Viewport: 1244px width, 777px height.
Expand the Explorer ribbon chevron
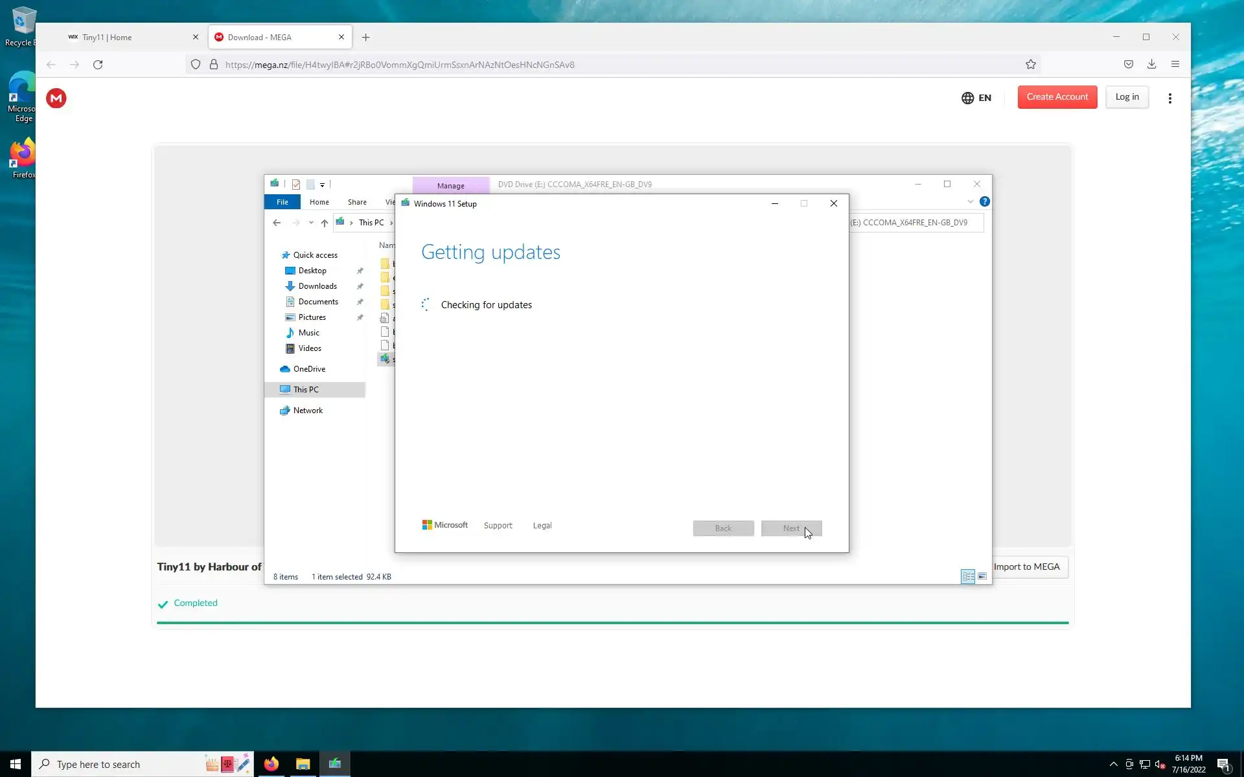coord(970,201)
